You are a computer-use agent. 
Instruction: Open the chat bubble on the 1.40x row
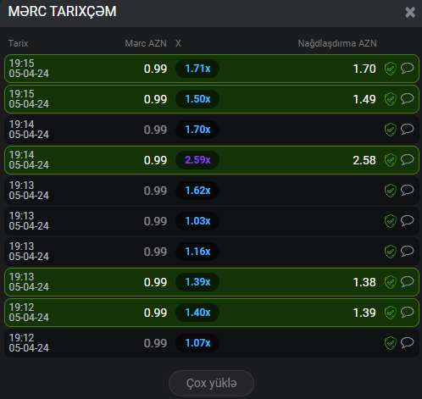coord(407,312)
